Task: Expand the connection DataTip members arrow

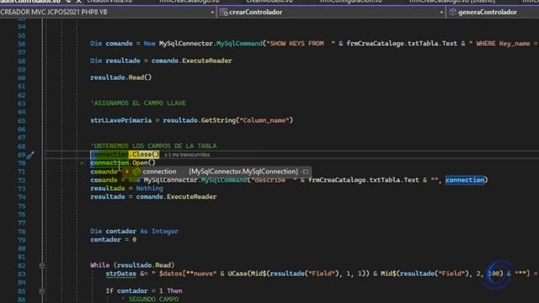Action: [127, 172]
